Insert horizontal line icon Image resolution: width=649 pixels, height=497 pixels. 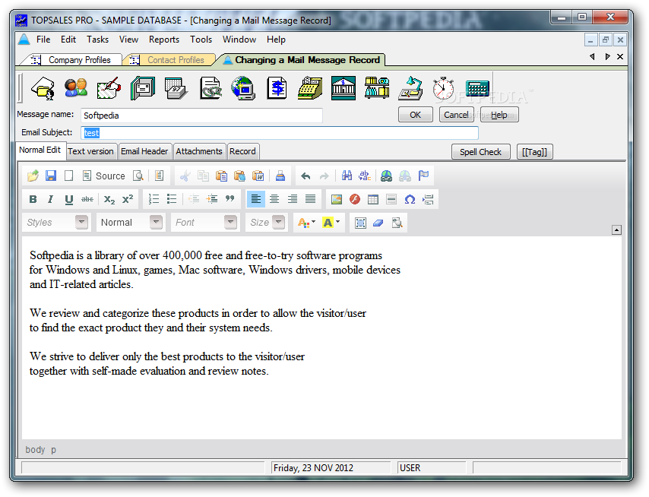pyautogui.click(x=391, y=199)
